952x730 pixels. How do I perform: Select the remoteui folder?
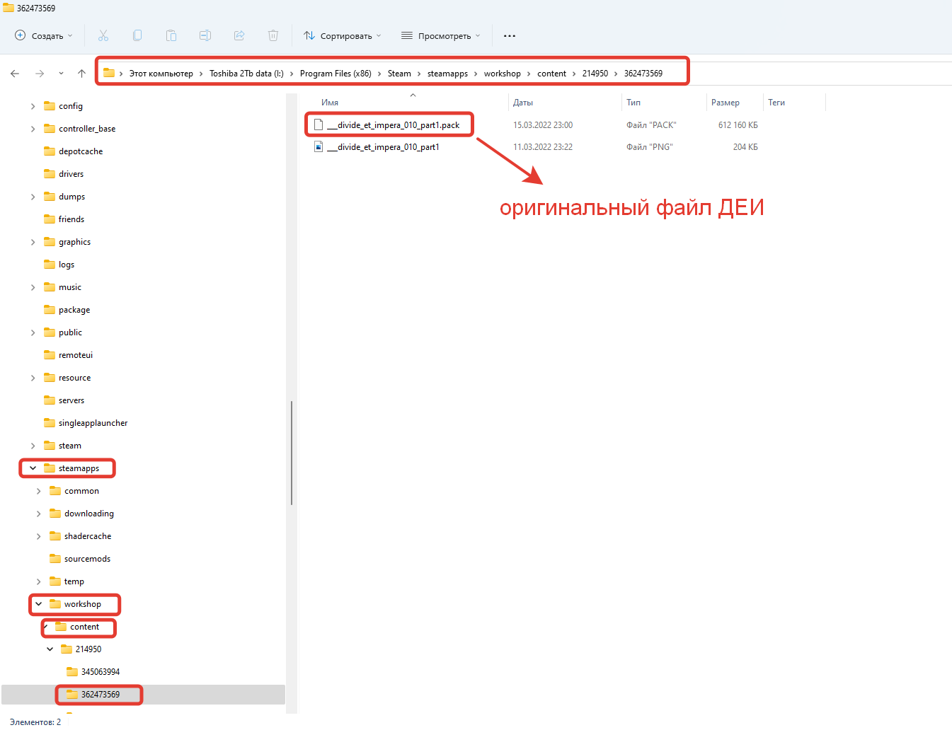[x=76, y=355]
